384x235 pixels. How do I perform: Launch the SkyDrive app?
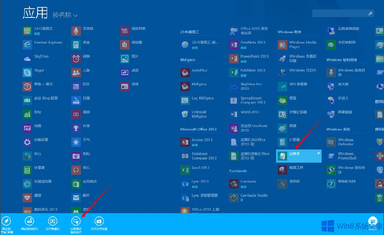(36, 58)
